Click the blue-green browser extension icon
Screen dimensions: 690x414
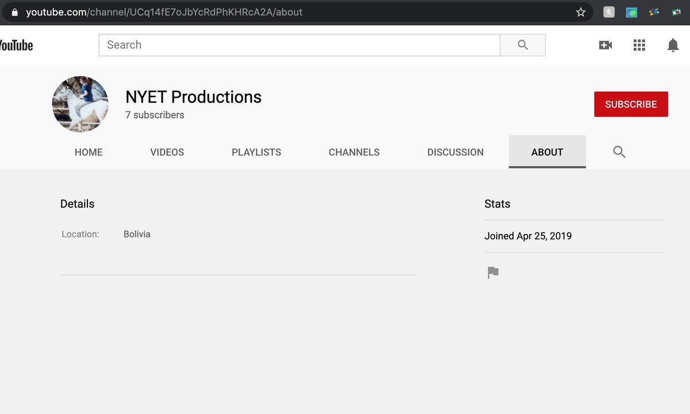[631, 12]
